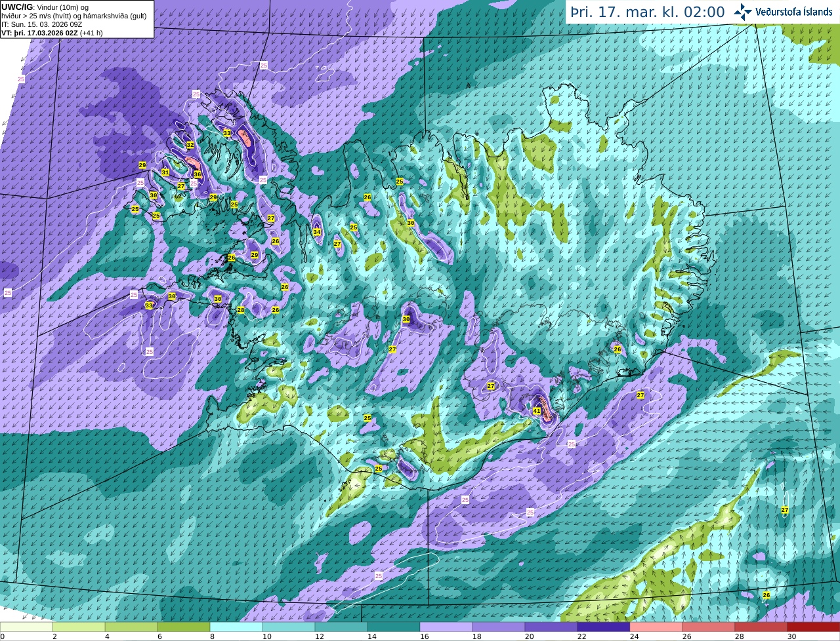
Task: Select the legend swatch between 20 and 22
Action: click(551, 627)
